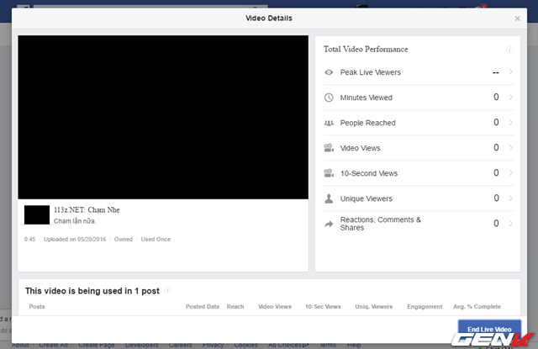The width and height of the screenshot is (538, 349).
Task: Select Reactions, Comments & Shares label
Action: [x=380, y=224]
